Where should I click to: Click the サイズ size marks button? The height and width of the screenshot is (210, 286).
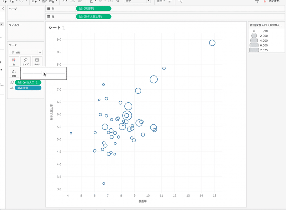(x=25, y=62)
